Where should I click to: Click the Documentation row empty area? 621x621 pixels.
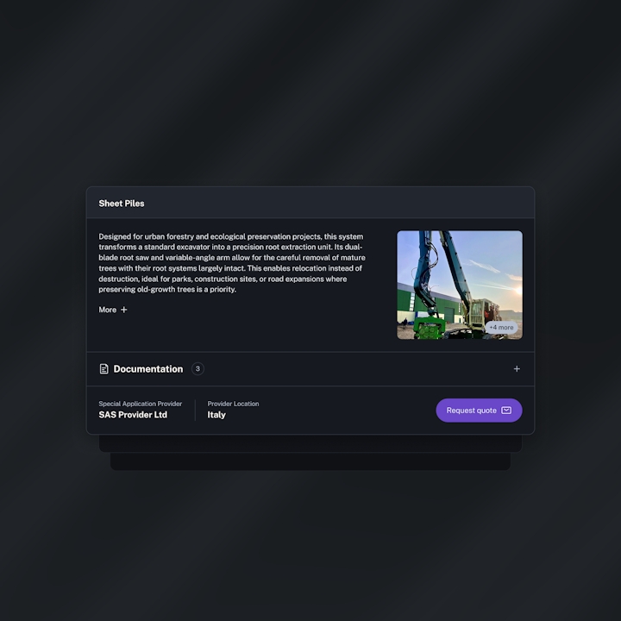pyautogui.click(x=356, y=369)
